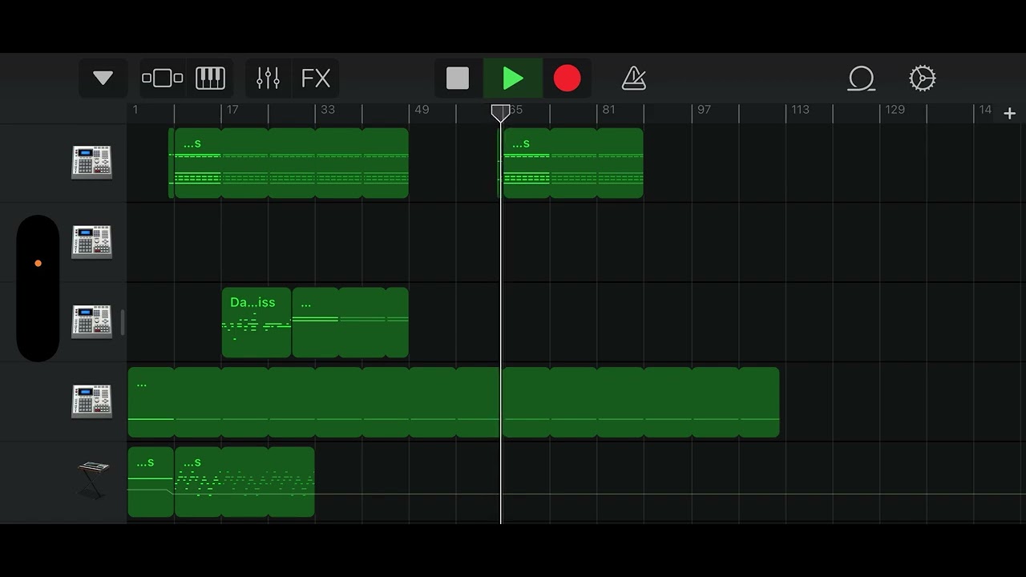Add song section with plus button

click(1010, 114)
